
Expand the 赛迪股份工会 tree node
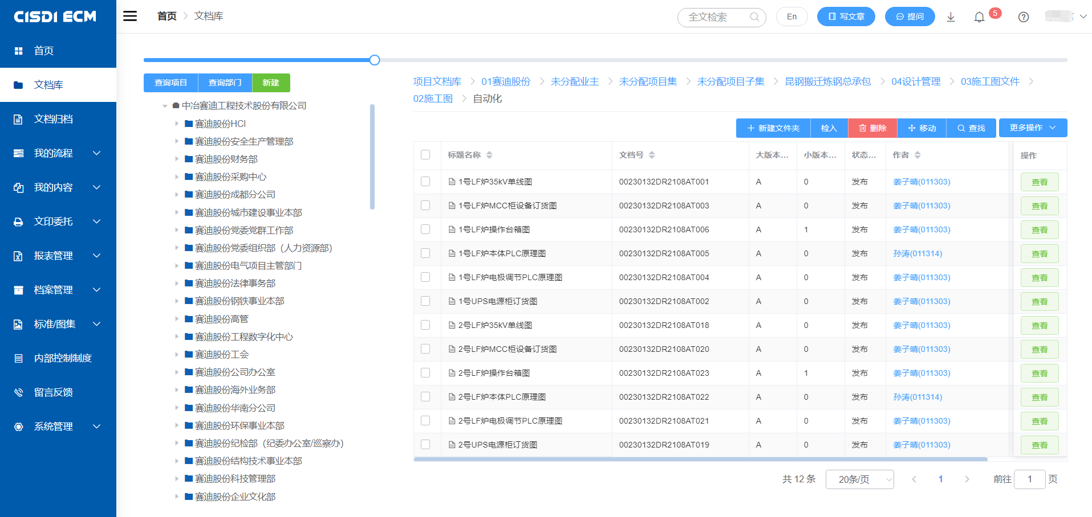pos(177,354)
